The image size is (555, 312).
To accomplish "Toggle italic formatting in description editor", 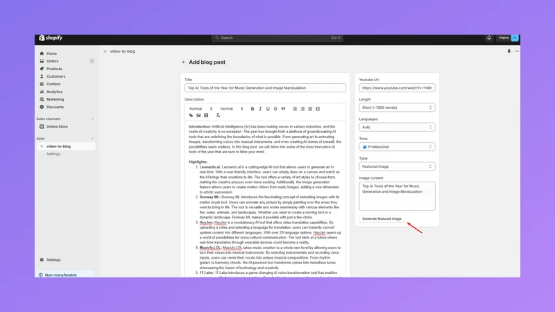I will pos(259,109).
